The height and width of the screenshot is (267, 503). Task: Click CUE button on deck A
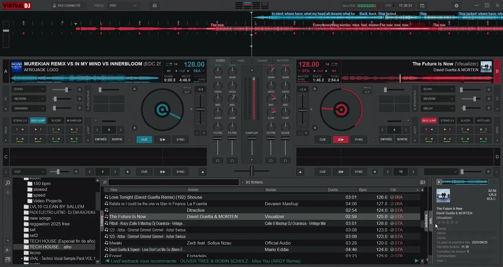coord(144,139)
